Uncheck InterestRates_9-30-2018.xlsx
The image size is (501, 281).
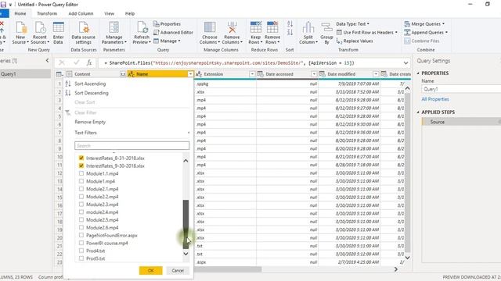(81, 165)
